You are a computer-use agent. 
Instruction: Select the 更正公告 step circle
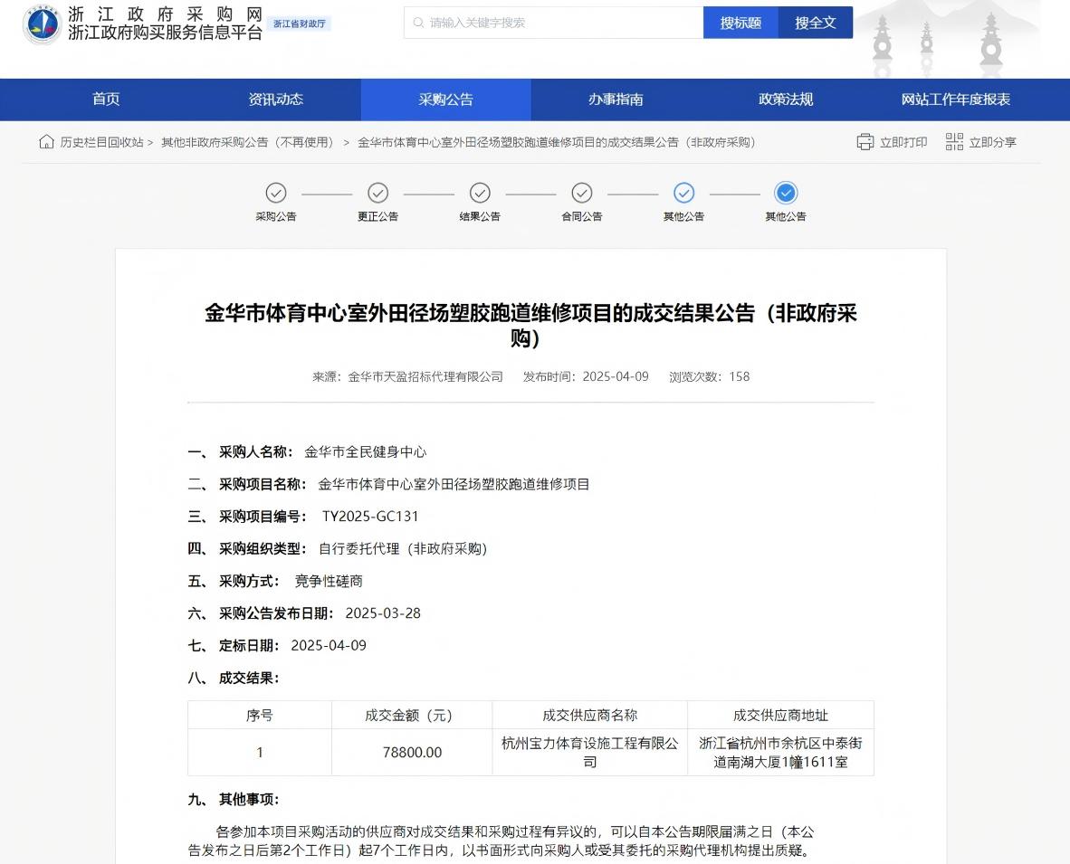click(378, 193)
